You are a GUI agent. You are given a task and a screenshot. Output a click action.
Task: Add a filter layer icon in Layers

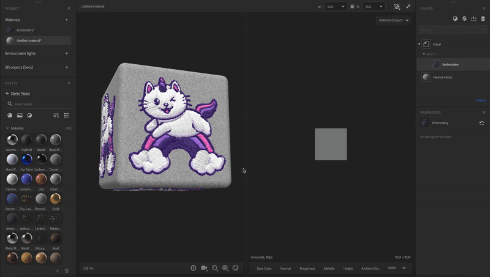(455, 19)
